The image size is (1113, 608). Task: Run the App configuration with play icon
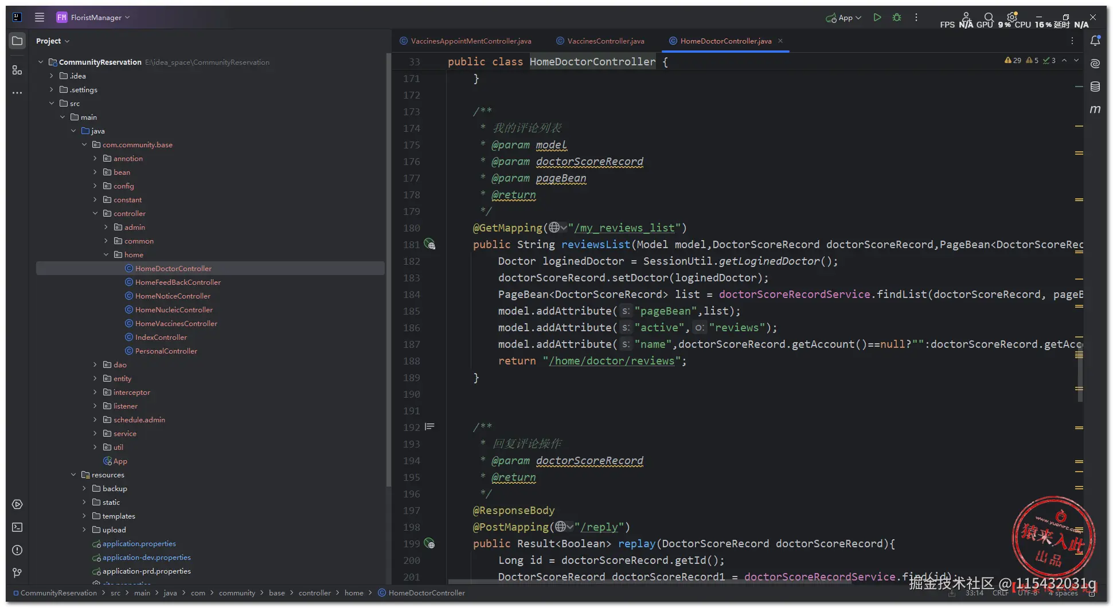click(877, 17)
